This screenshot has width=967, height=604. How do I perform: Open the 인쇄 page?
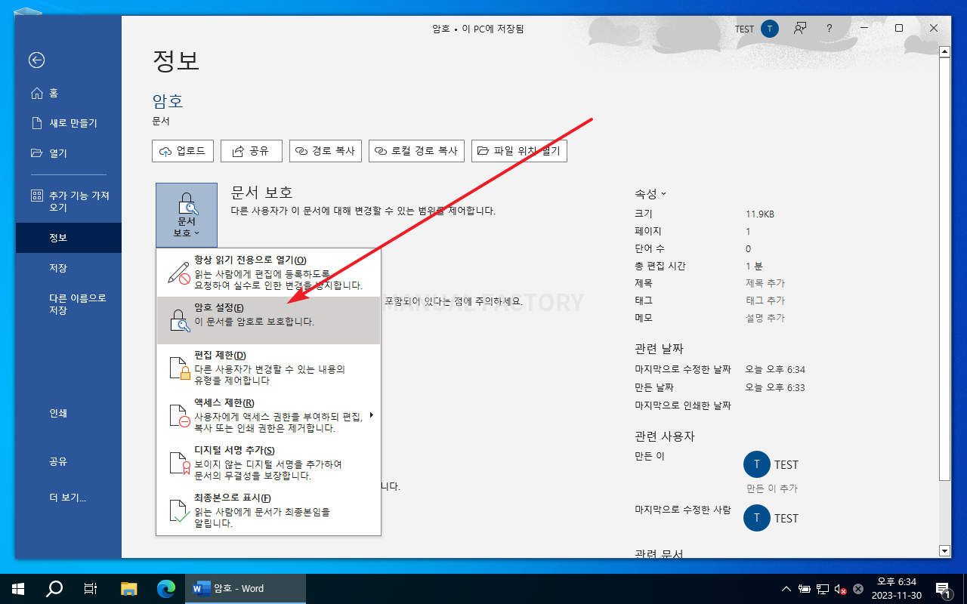click(x=68, y=413)
